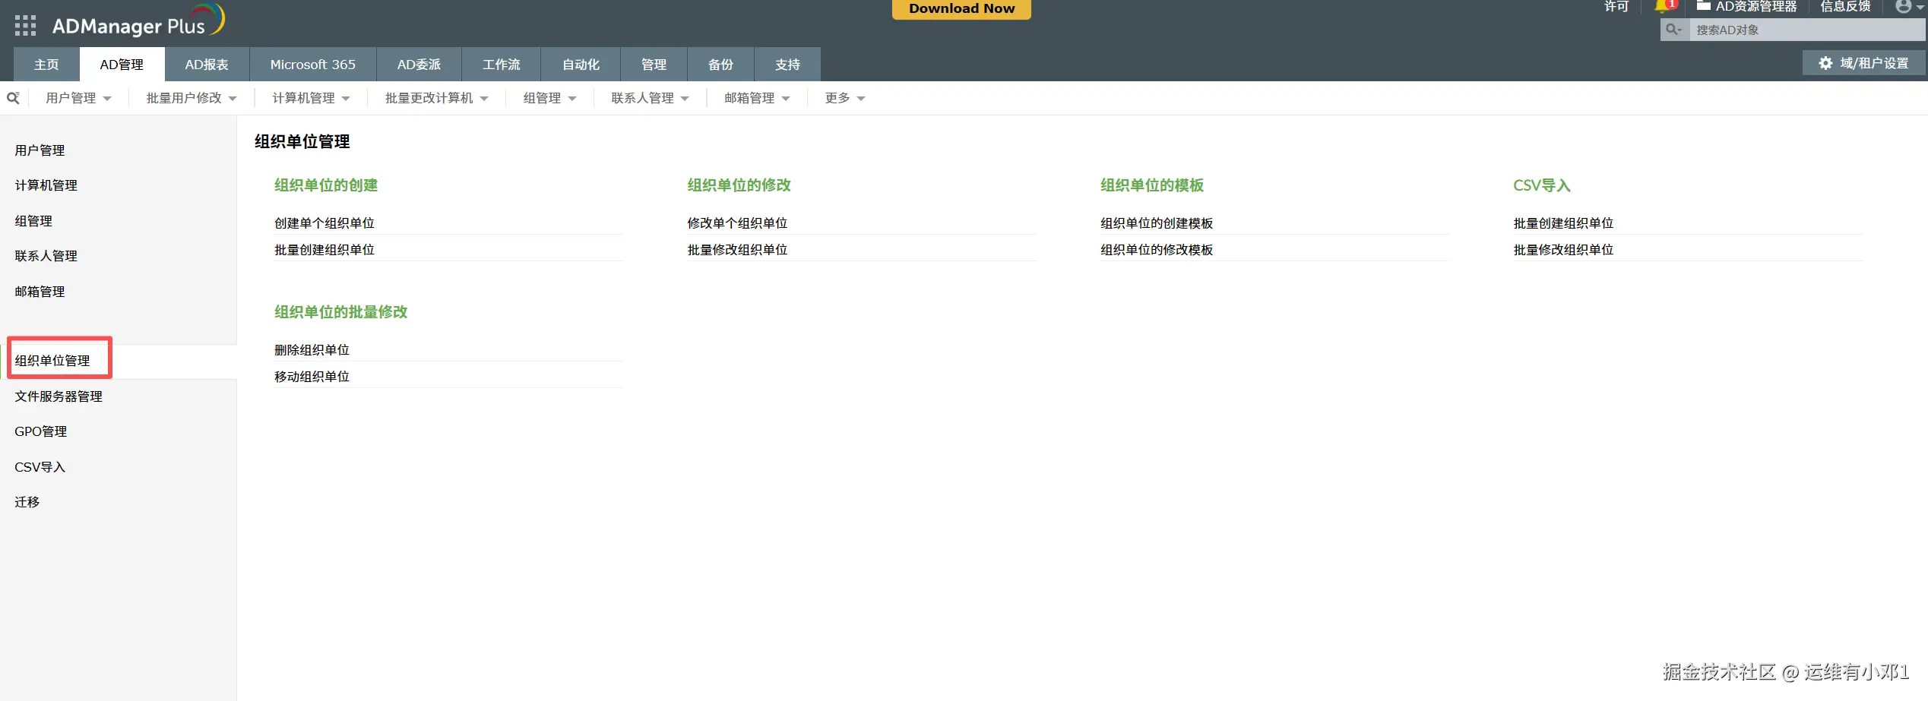Open the apps grid icon

pyautogui.click(x=25, y=26)
